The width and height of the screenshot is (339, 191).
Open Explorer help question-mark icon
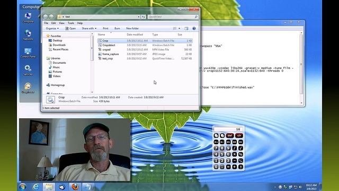click(194, 28)
